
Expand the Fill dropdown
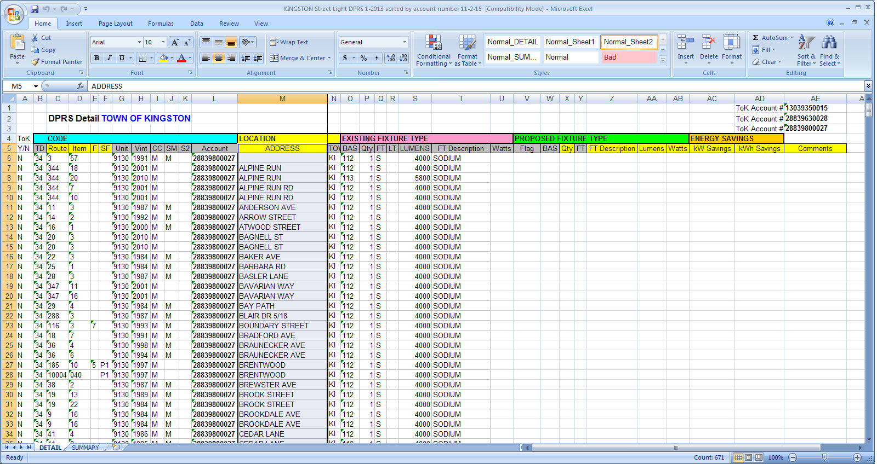tap(774, 50)
